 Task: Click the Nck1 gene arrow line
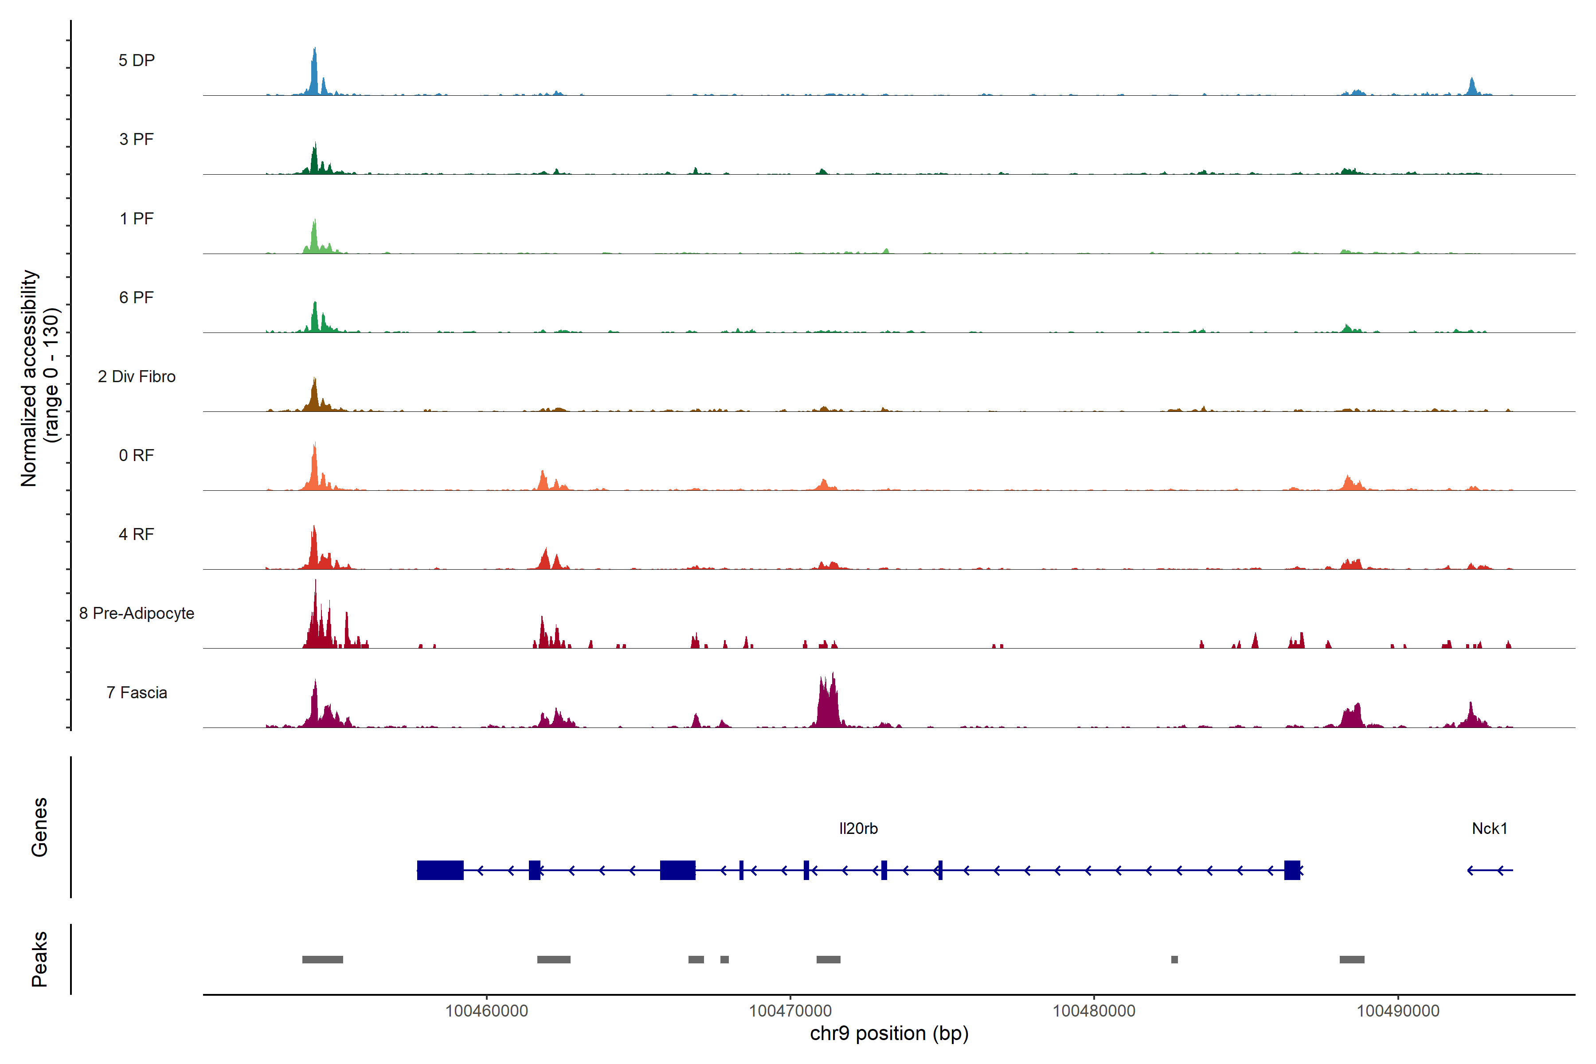1490,870
